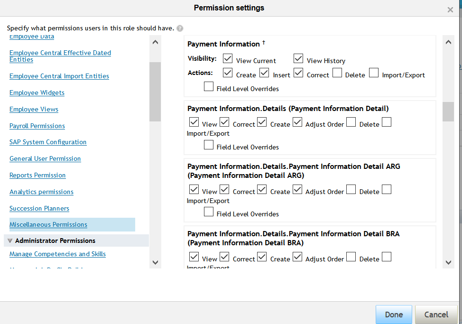Image resolution: width=462 pixels, height=324 pixels.
Task: Enable Field Level Overrides for Detail ARG
Action: [209, 212]
